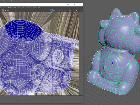Open the Tools menu in UV Editor
Viewport: 140px width, 105px height.
(x=15, y=8)
